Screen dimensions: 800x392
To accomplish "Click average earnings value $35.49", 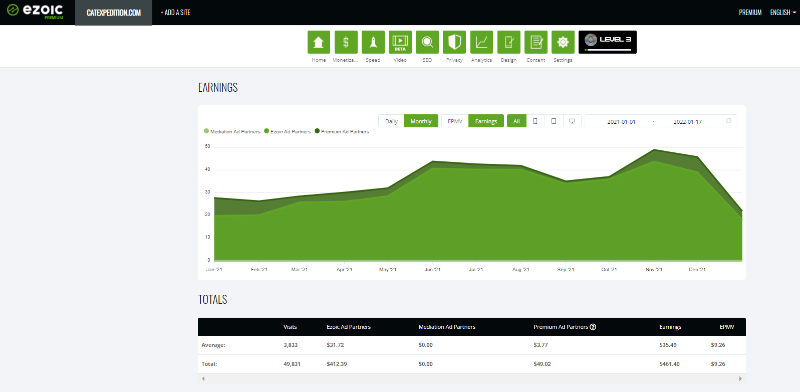I will [x=668, y=345].
